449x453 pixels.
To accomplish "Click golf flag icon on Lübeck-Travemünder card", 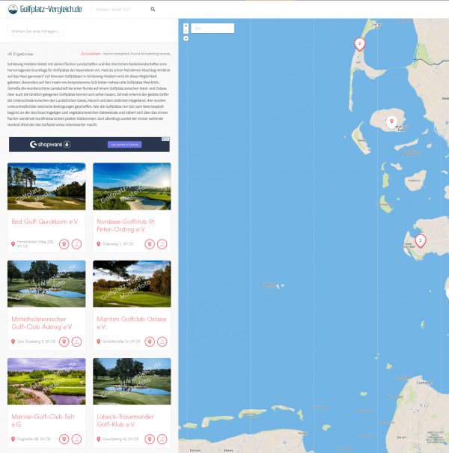I will [x=162, y=439].
